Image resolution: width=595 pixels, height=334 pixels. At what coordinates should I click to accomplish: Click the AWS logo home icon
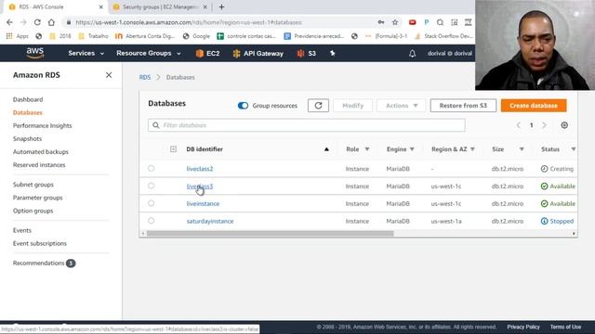35,53
